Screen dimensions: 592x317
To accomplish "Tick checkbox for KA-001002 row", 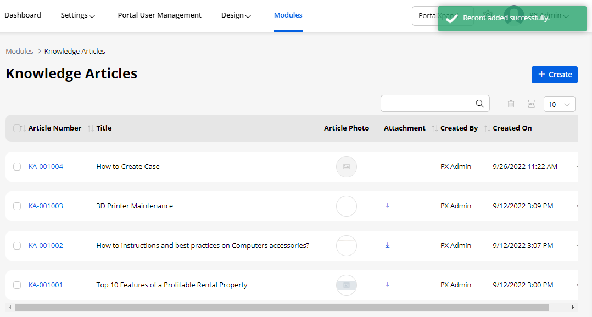I will [x=17, y=246].
